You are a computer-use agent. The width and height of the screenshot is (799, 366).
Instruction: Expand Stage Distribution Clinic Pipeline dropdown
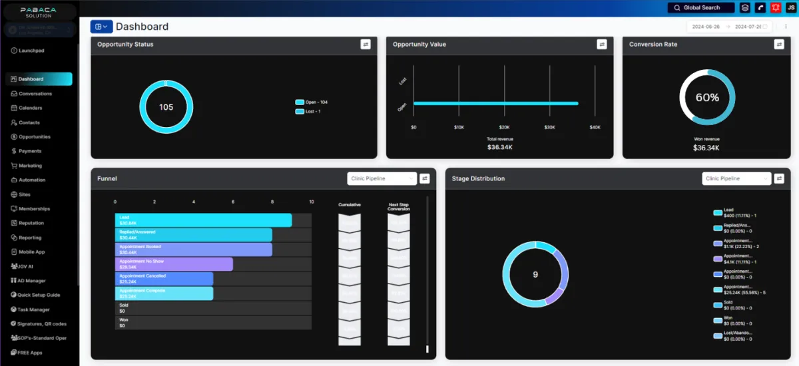tap(736, 178)
